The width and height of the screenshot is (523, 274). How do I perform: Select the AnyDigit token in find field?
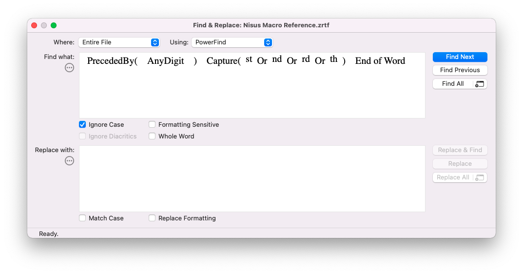[166, 61]
